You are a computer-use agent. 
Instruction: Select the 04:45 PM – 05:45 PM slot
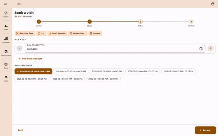point(68,79)
